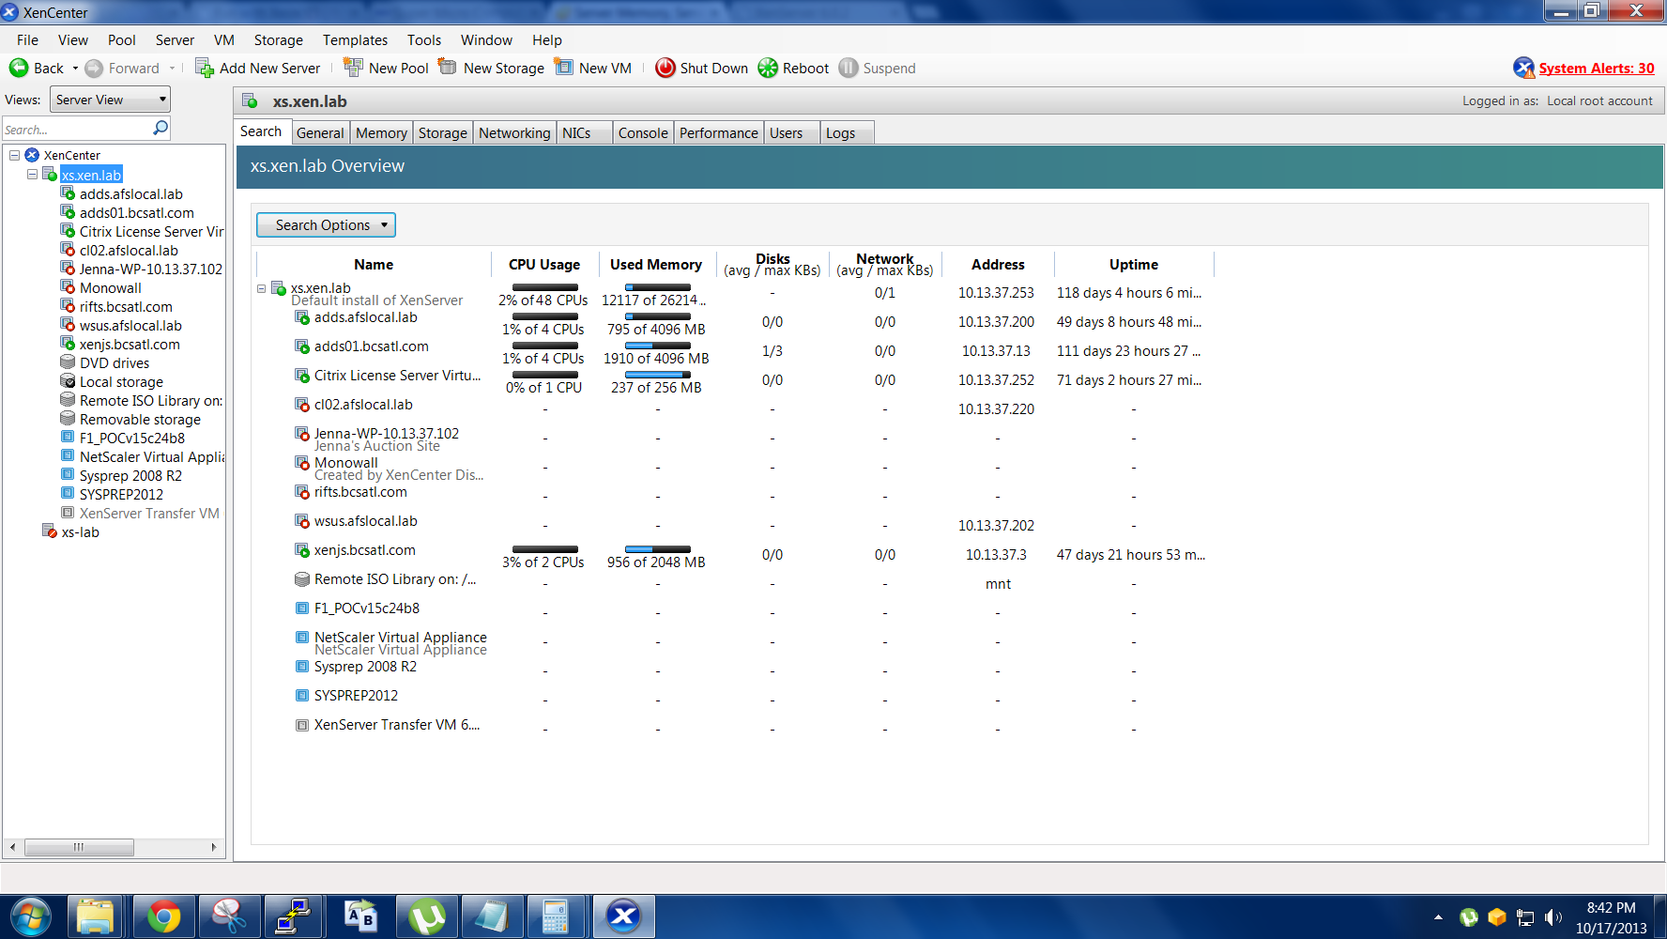Select adds.afslocal.lab in the tree
The image size is (1667, 939).
(x=130, y=194)
